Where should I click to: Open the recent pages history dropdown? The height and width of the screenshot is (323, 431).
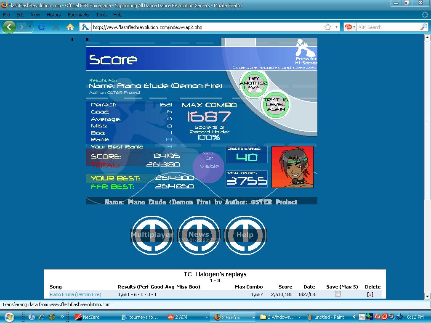pyautogui.click(x=30, y=27)
